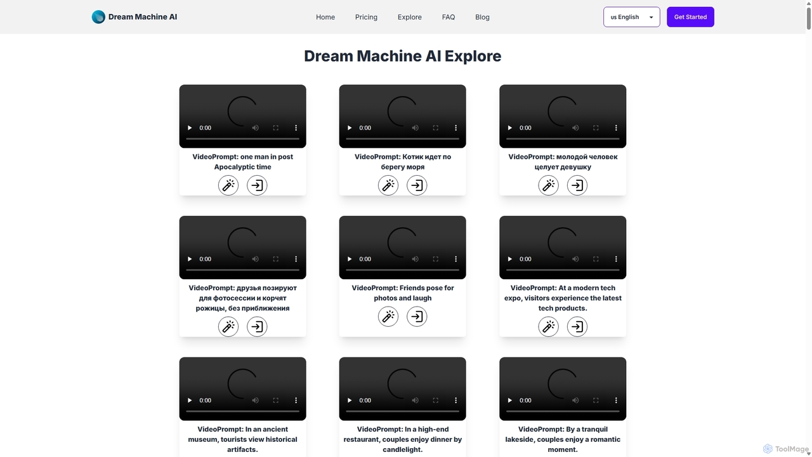Play the 'Котик идет по берегу моря' video
812x457 pixels.
point(350,128)
